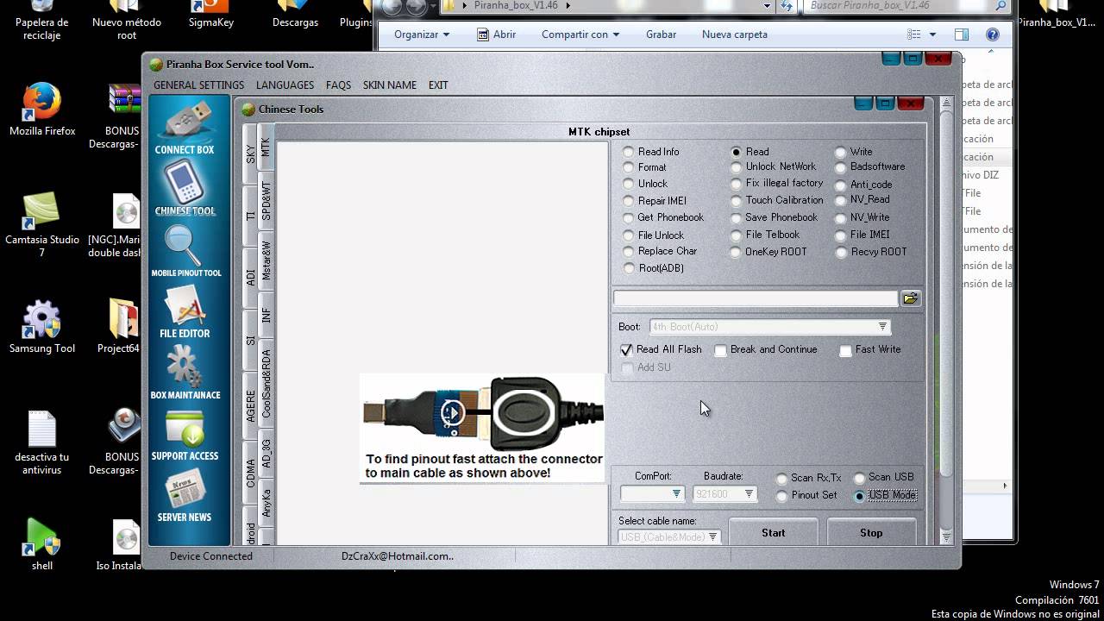1104x621 pixels.
Task: Open the Explorer view options dropdown arrow
Action: click(933, 34)
